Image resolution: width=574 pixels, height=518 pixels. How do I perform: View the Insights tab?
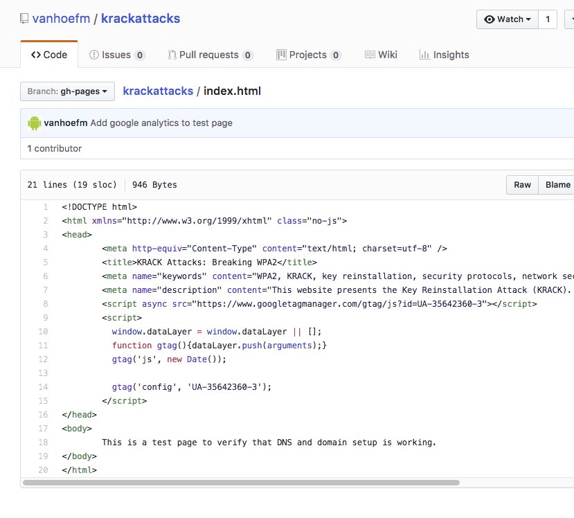(444, 55)
